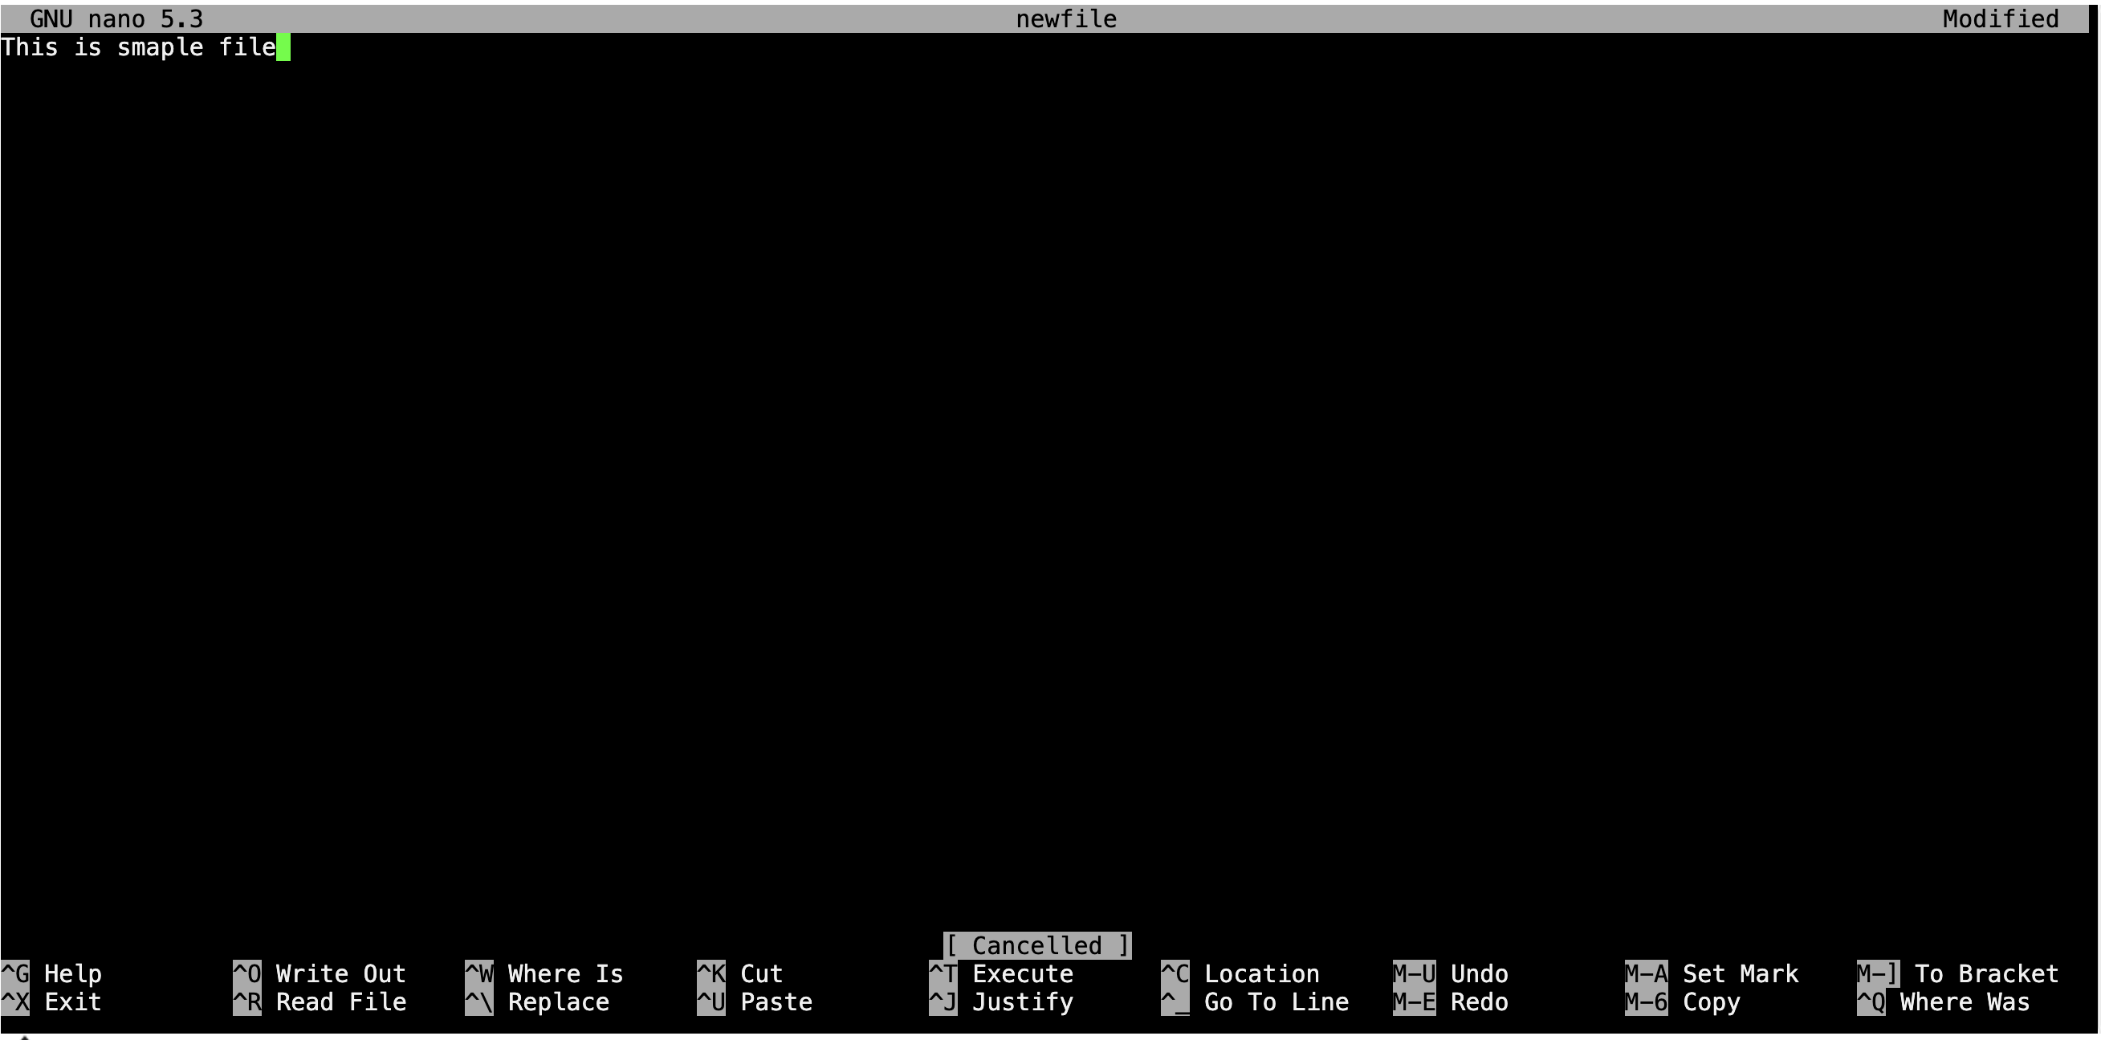Screen dimensions: 2101x1040
Task: Click the M-6 Copy shortcut
Action: (1683, 1001)
